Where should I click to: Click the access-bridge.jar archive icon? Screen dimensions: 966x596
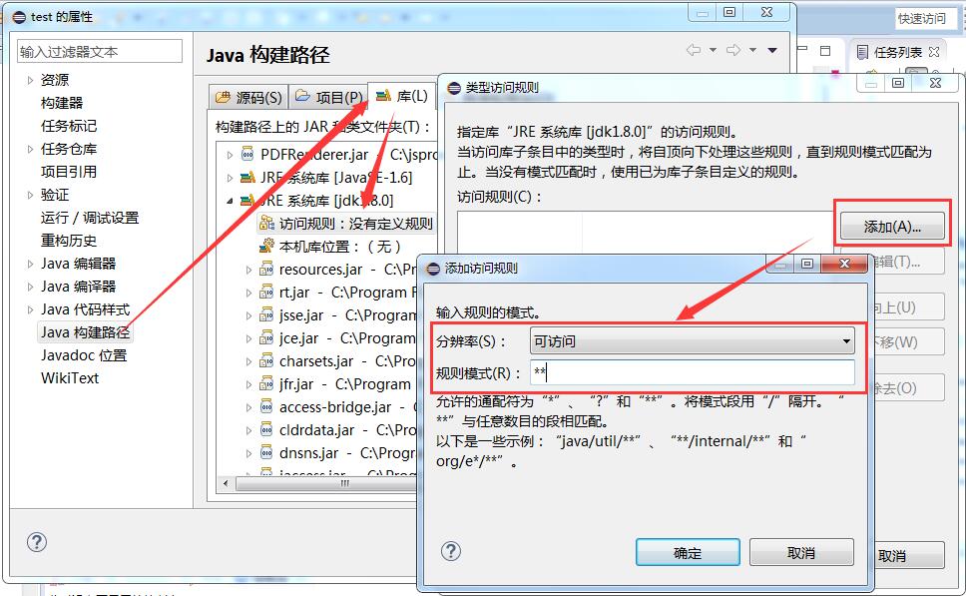pos(266,407)
